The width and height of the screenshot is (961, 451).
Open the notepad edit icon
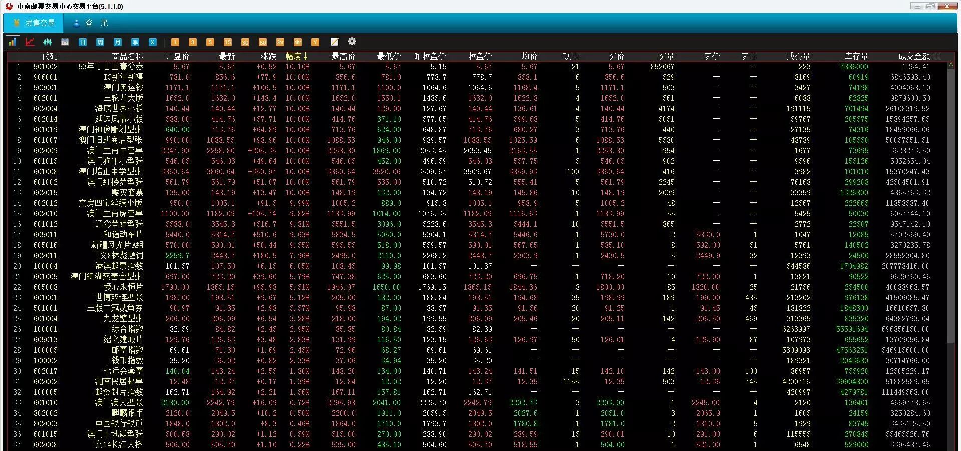pyautogui.click(x=335, y=42)
